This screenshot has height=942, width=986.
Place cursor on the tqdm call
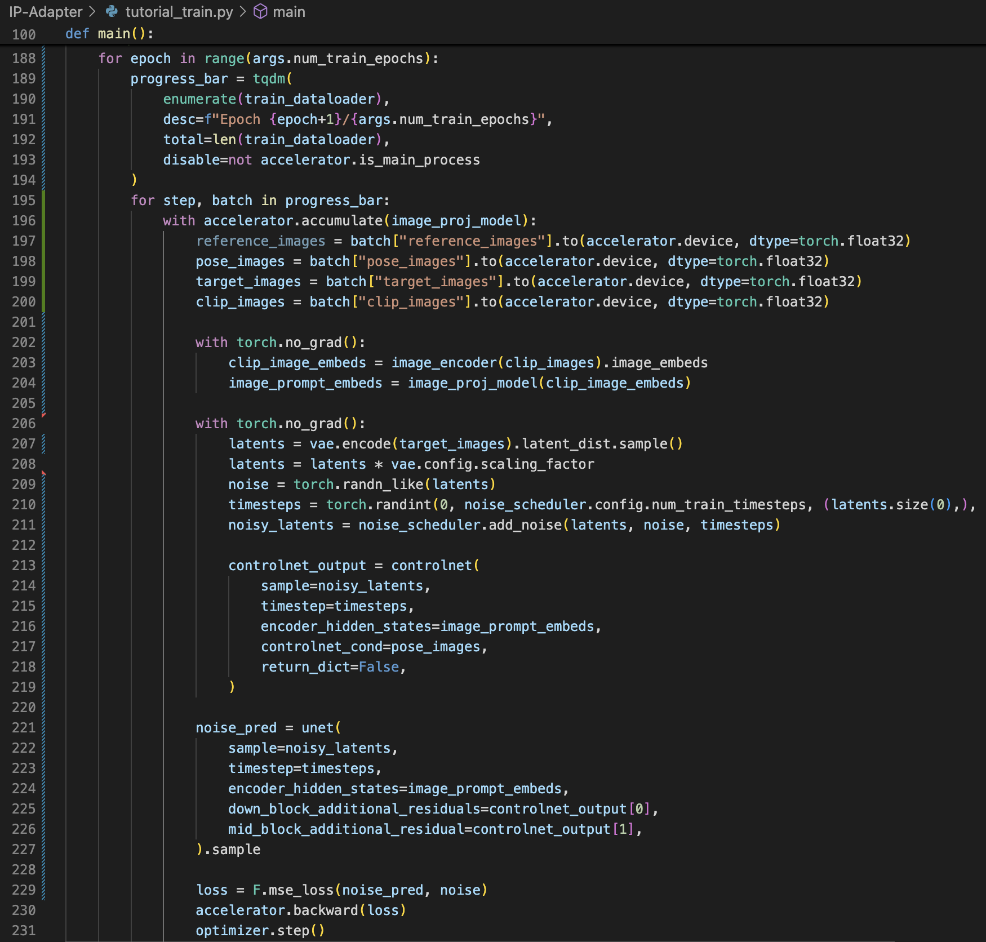269,79
